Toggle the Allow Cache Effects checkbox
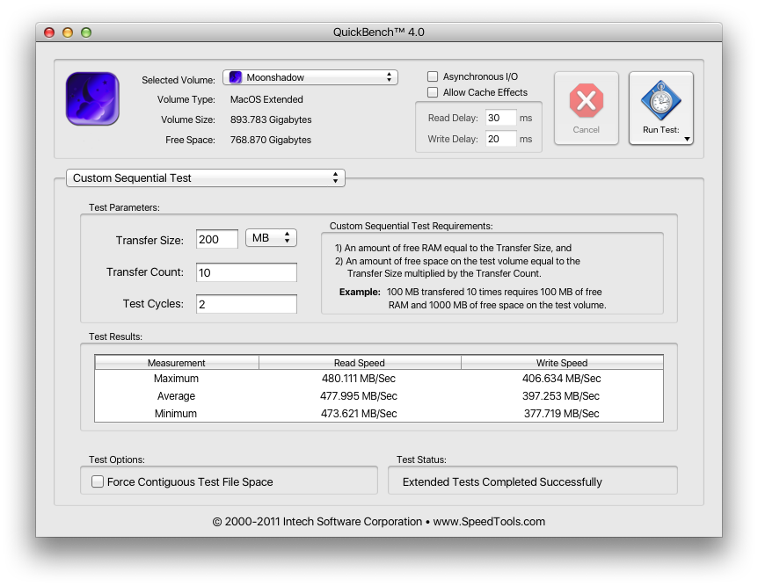Viewport: 758px width, 586px height. click(433, 92)
